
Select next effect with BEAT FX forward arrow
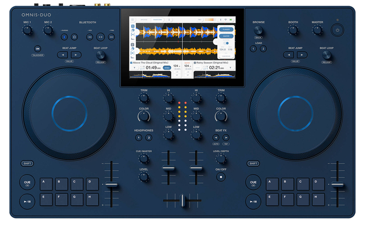point(226,137)
